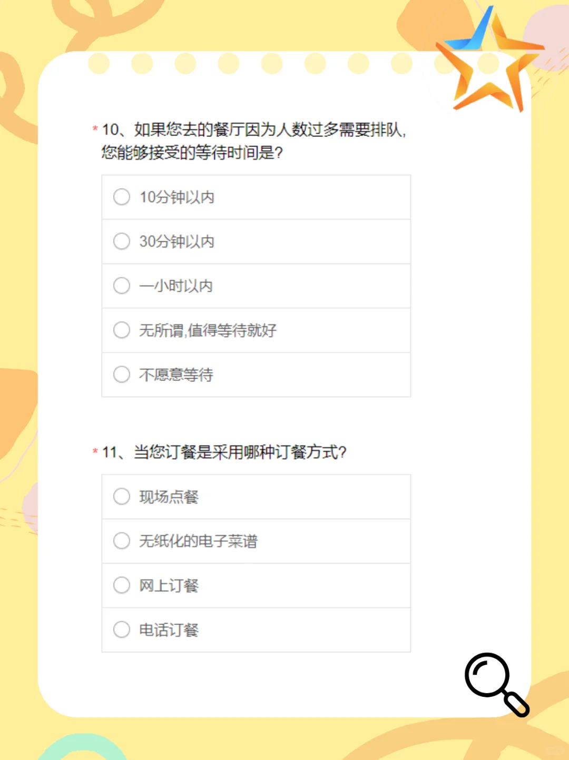
Task: Select the 30分钟以内 radio button
Action: (x=122, y=241)
